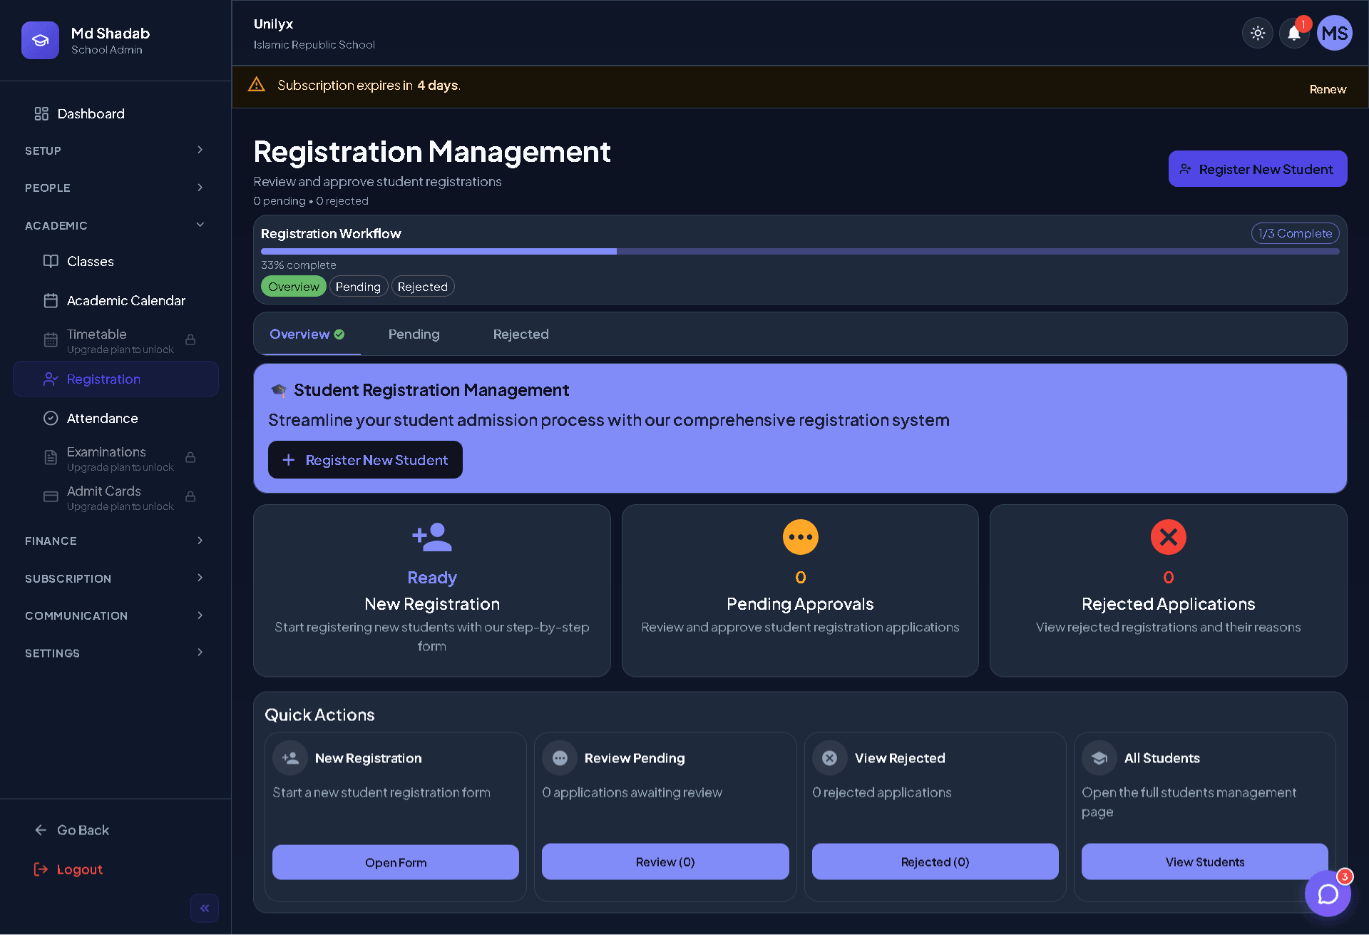Expand the SETTINGS section
This screenshot has width=1369, height=935.
coord(116,653)
